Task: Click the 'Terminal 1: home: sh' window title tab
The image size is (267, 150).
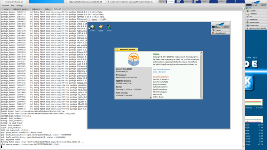Action: (x=14, y=2)
